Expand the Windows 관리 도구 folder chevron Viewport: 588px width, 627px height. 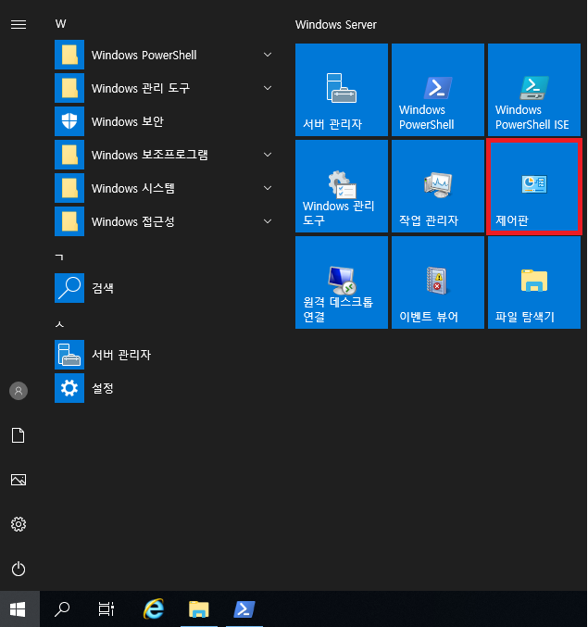click(268, 88)
